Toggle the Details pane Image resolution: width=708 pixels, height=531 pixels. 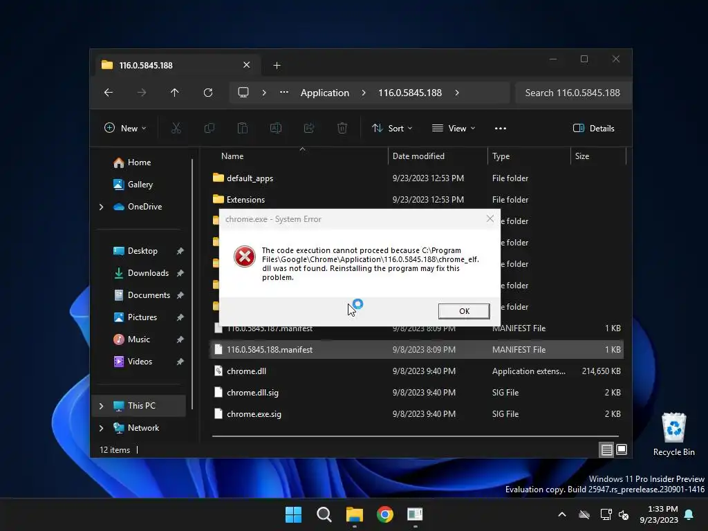(593, 128)
